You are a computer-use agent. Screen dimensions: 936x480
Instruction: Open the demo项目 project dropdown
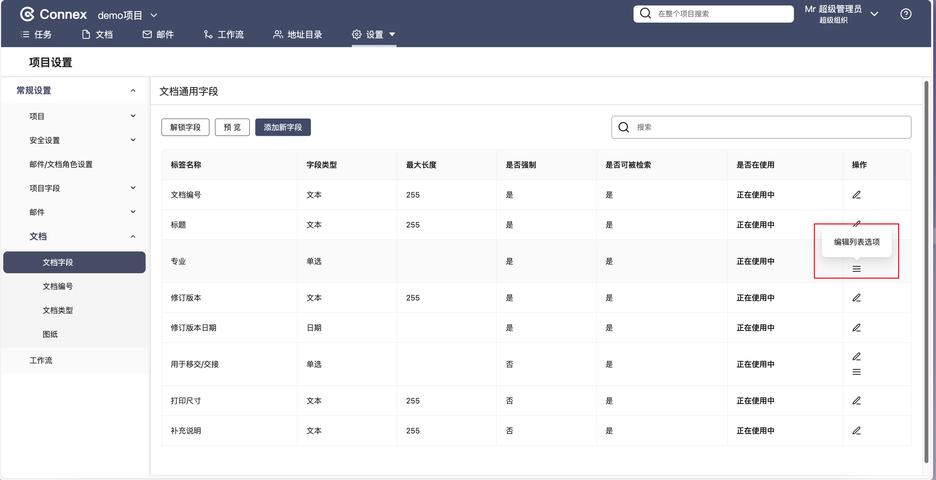tap(127, 15)
